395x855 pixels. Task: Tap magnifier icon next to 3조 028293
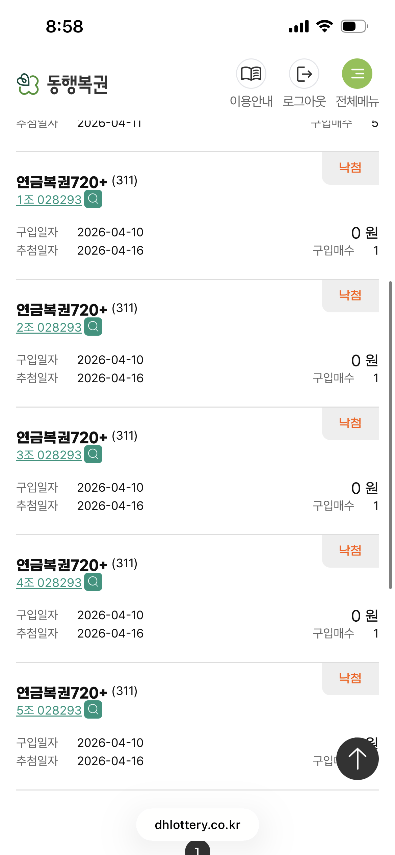click(x=93, y=454)
